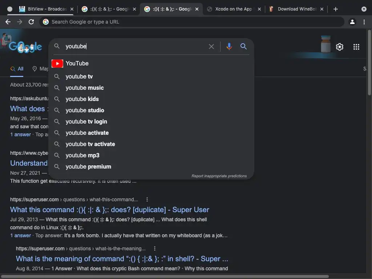The image size is (372, 279).
Task: Choose the 'youtube mp3' suggestion
Action: pyautogui.click(x=151, y=155)
